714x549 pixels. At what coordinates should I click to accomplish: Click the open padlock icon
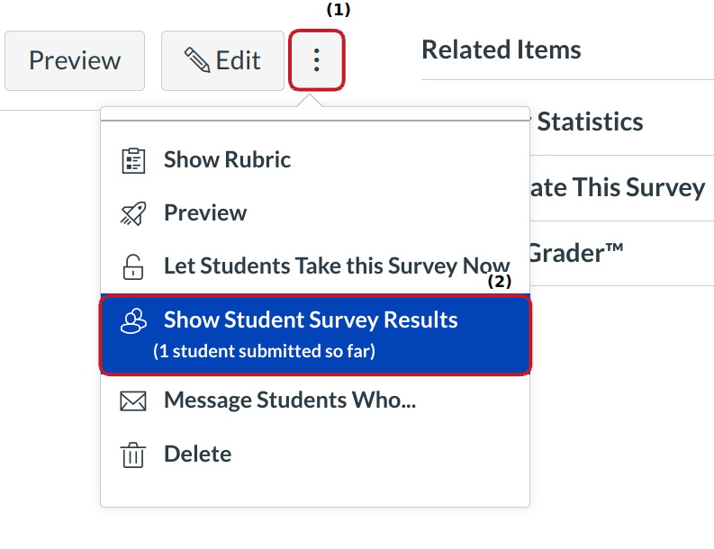132,267
